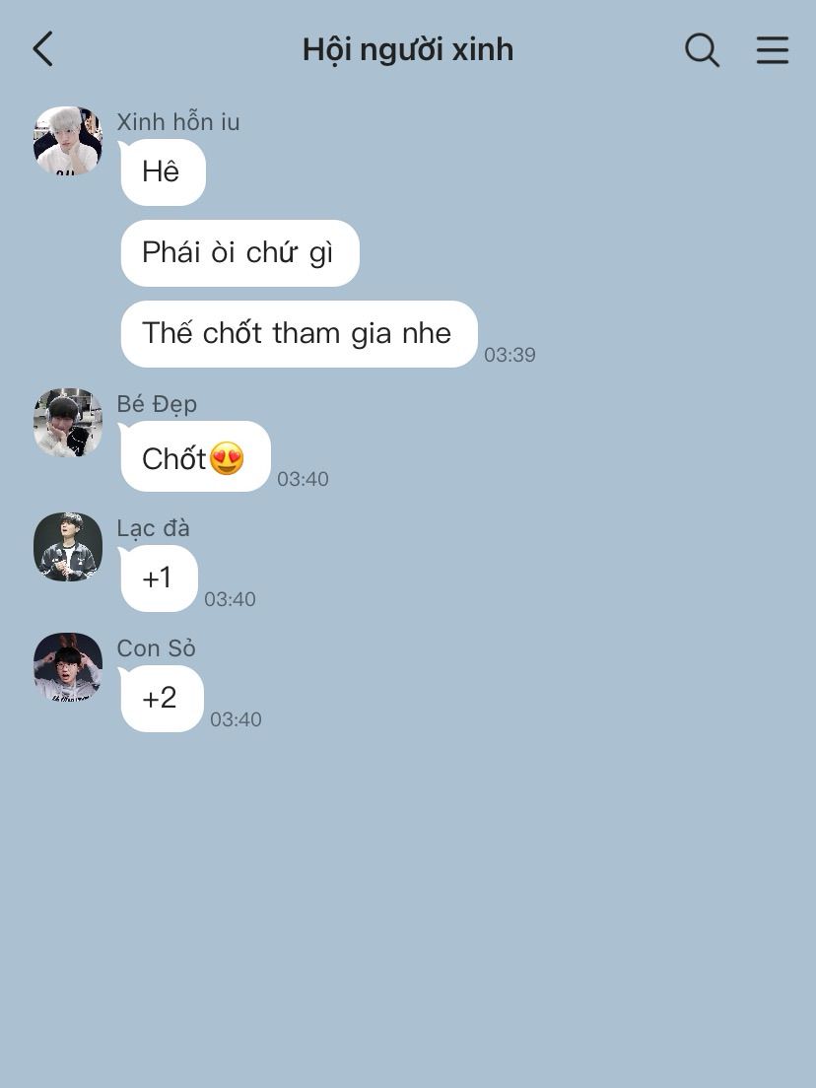Click the chat title Hội người xinh

(408, 50)
